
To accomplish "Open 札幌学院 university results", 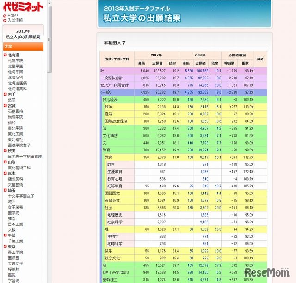I will [x=15, y=60].
